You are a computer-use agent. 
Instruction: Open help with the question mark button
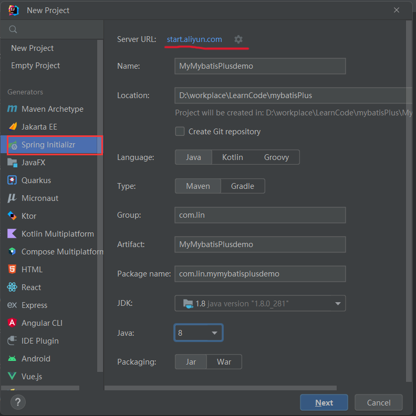pos(18,402)
